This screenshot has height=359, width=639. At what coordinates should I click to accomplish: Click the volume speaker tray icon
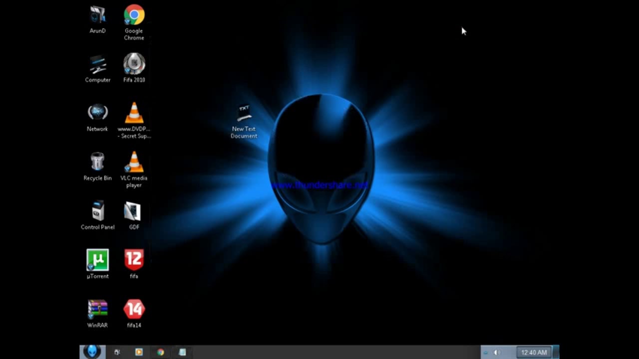point(496,353)
